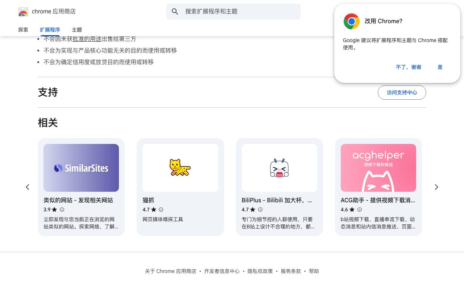Click the 类似的网站 - 发现相关网站 title
Viewport: 464px width, 290px height.
point(78,200)
